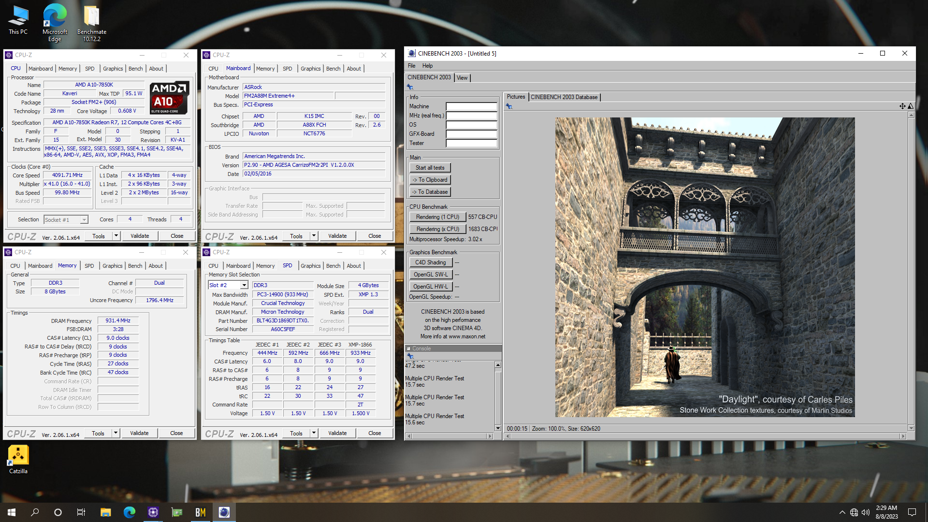Click the triangle icon at the picture viewer top-right
The image size is (928, 522).
(x=911, y=106)
